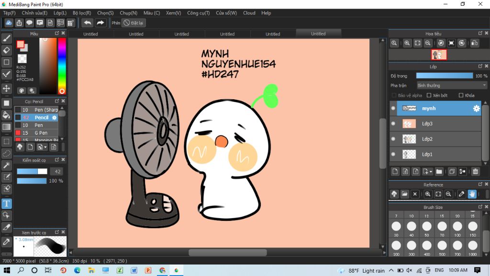Viewport: 490px width, 276px height.
Task: Open the Pha trộn blend mode dropdown
Action: point(452,85)
